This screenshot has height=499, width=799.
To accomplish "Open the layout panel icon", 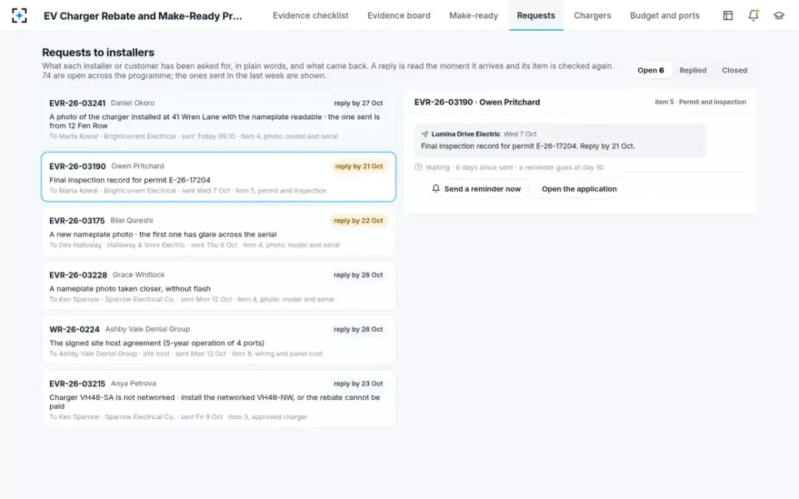I will pos(728,15).
